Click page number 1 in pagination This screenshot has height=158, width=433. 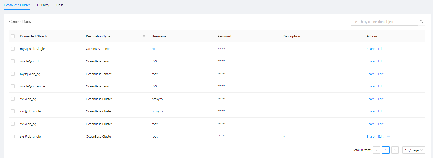click(386, 150)
